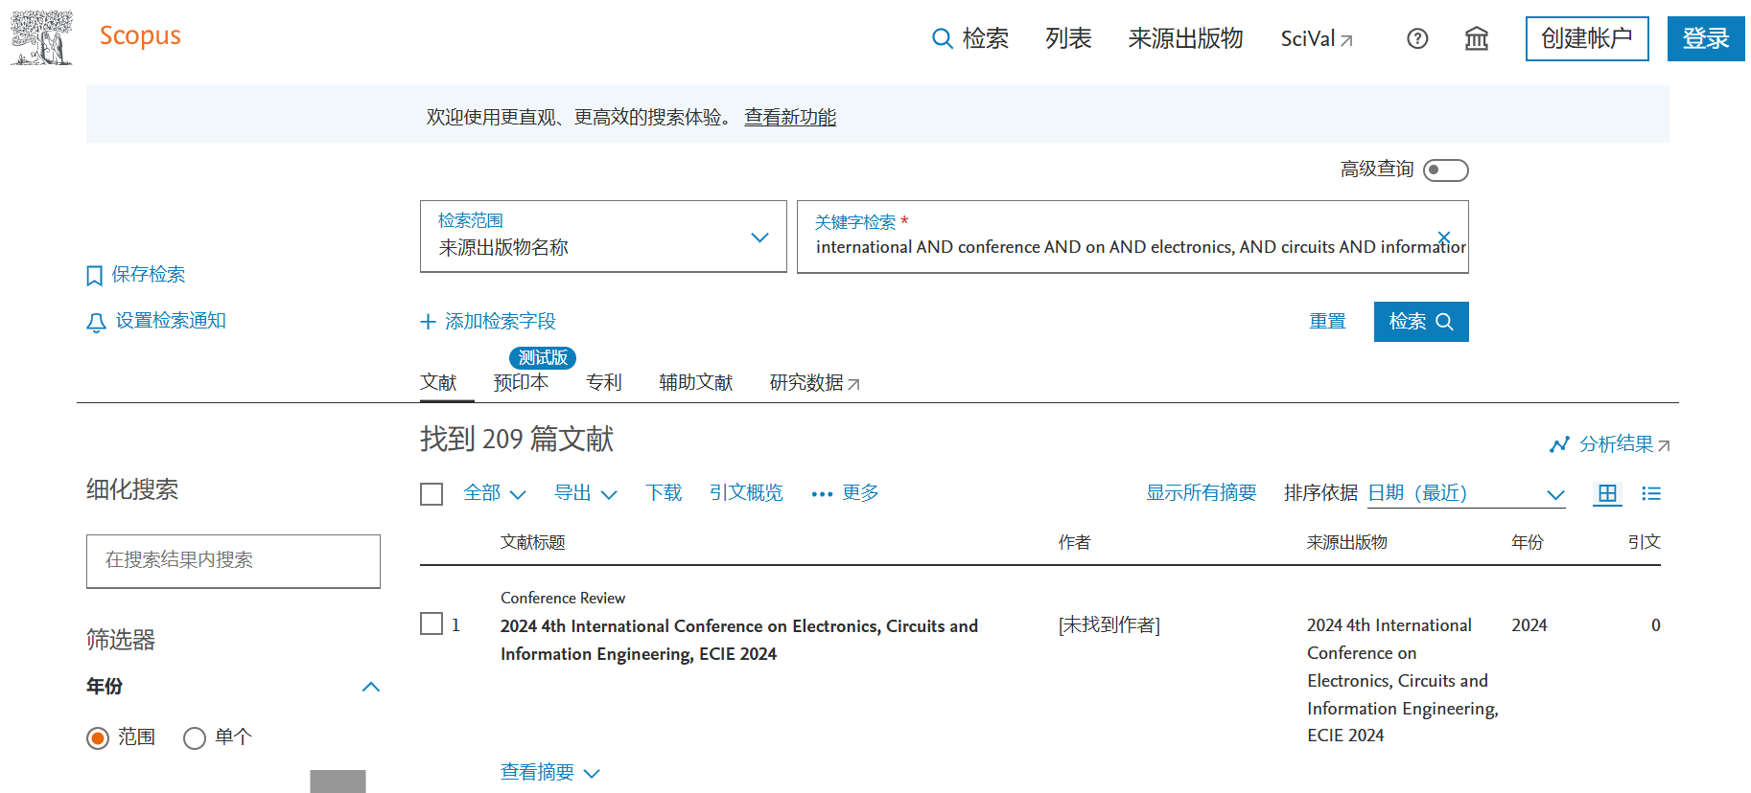Click the 引文 column header
This screenshot has height=793, width=1751.
1645,543
